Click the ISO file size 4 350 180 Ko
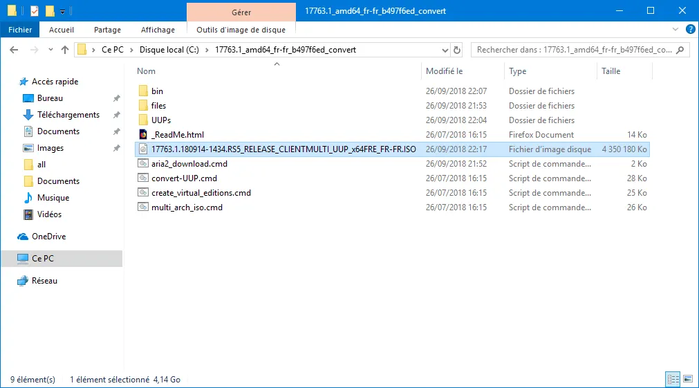Viewport: 699px width, 388px height. [624, 149]
